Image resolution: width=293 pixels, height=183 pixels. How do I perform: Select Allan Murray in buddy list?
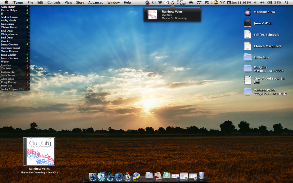15,7
